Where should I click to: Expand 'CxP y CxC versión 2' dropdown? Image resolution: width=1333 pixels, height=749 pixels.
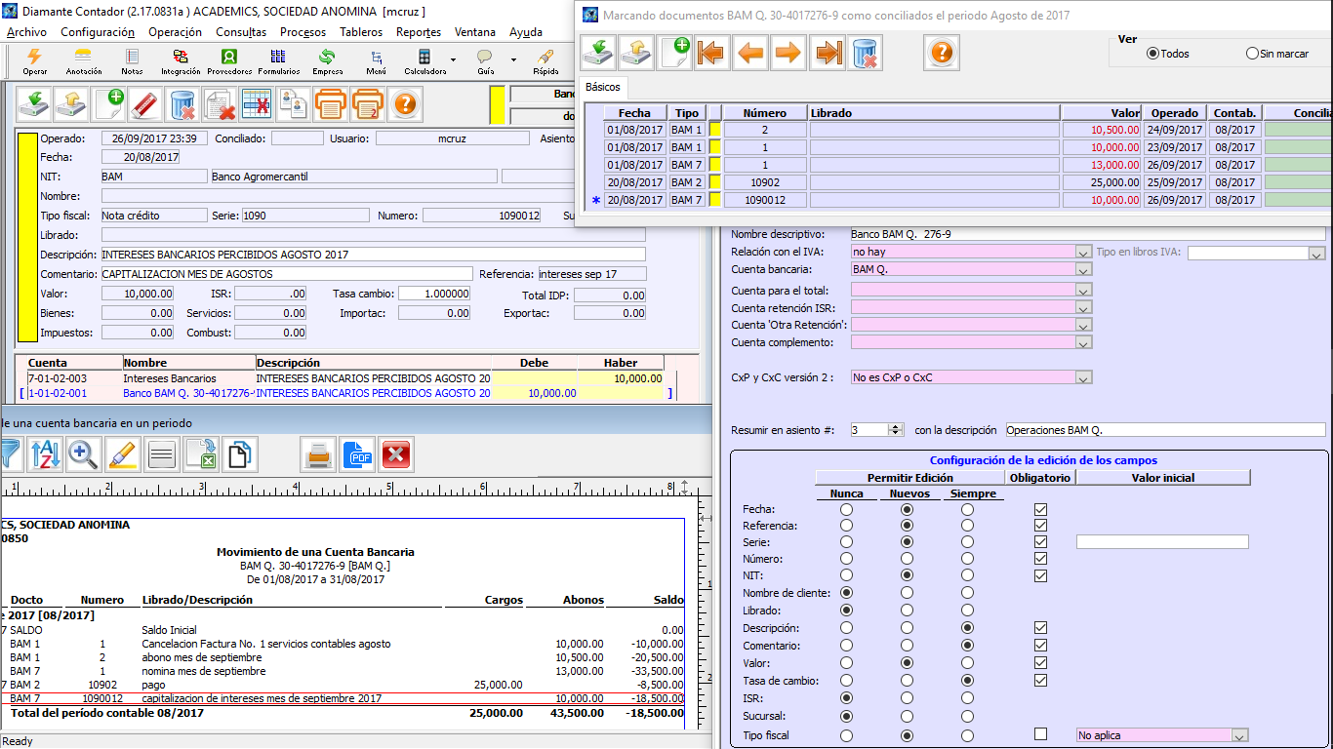[1083, 378]
